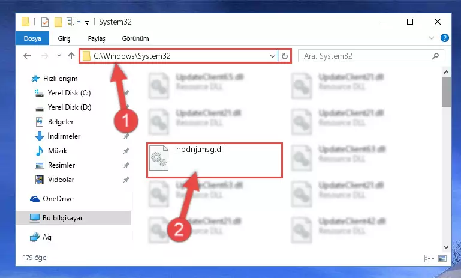Expand the ribbon with the chevron
Image resolution: width=461 pixels, height=278 pixels.
pyautogui.click(x=431, y=38)
